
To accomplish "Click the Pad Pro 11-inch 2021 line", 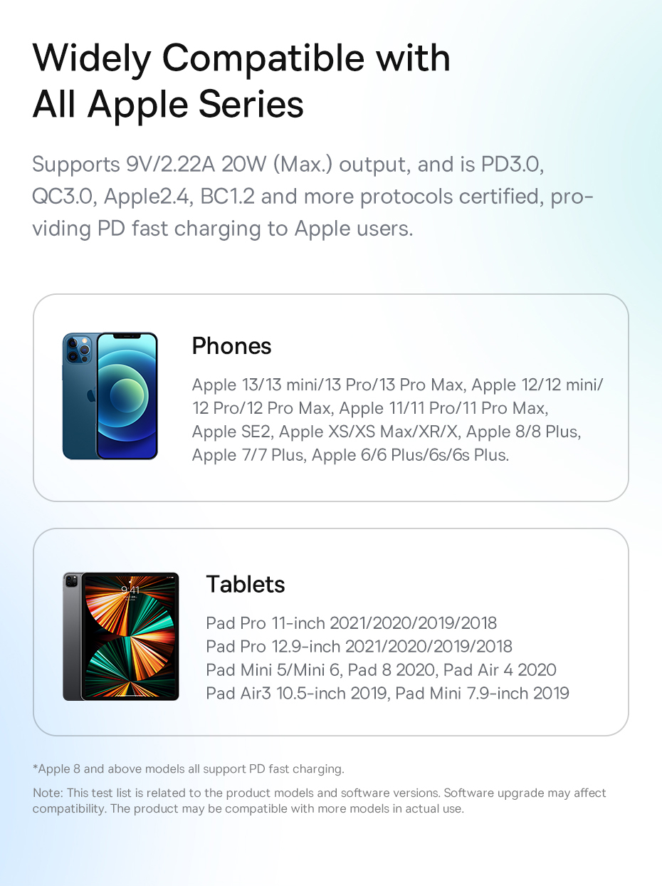I will [x=352, y=623].
